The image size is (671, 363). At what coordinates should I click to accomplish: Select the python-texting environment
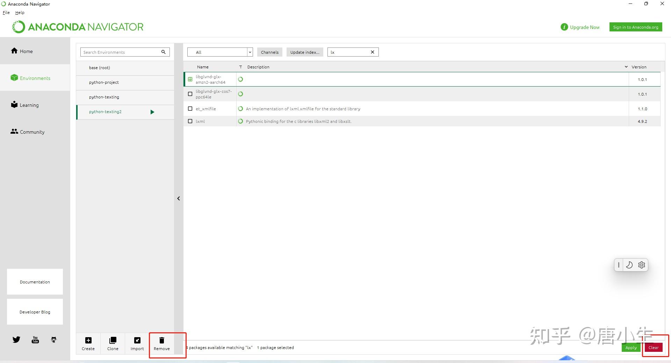click(125, 97)
